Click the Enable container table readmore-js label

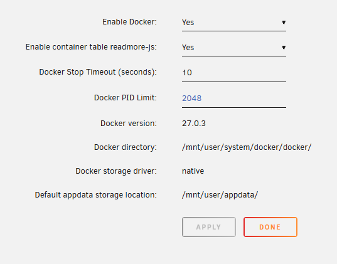[x=92, y=47]
